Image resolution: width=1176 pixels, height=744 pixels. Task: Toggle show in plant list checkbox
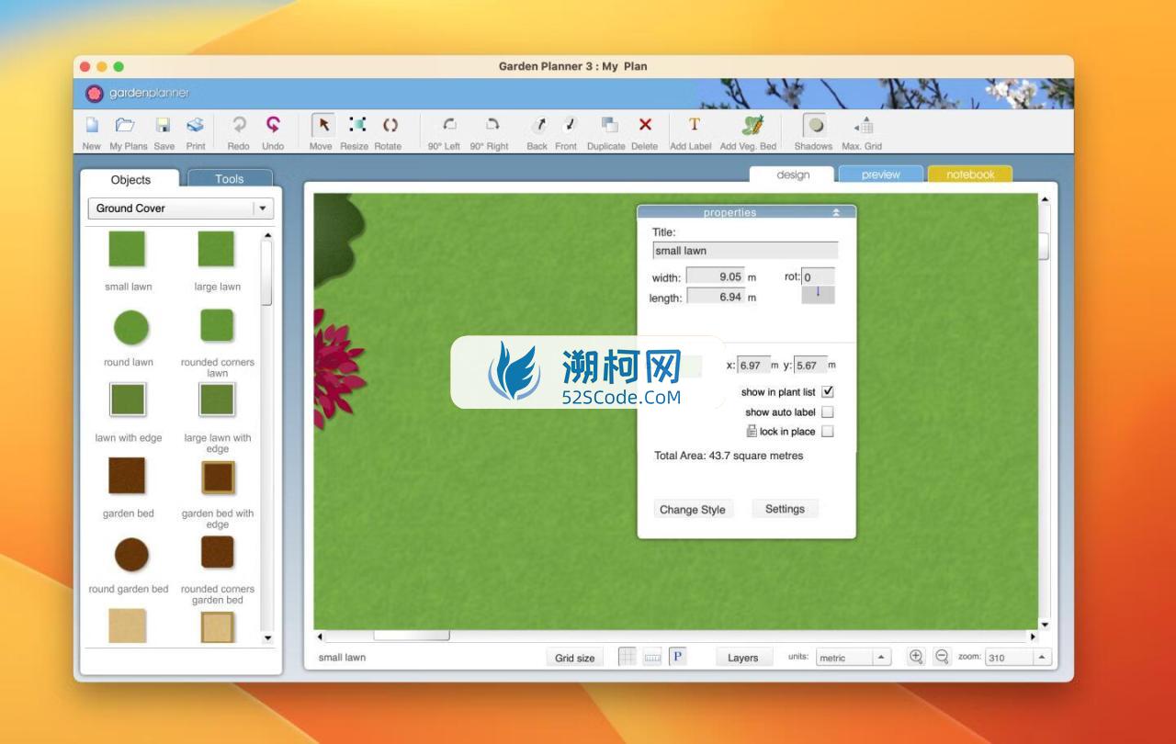pyautogui.click(x=828, y=391)
